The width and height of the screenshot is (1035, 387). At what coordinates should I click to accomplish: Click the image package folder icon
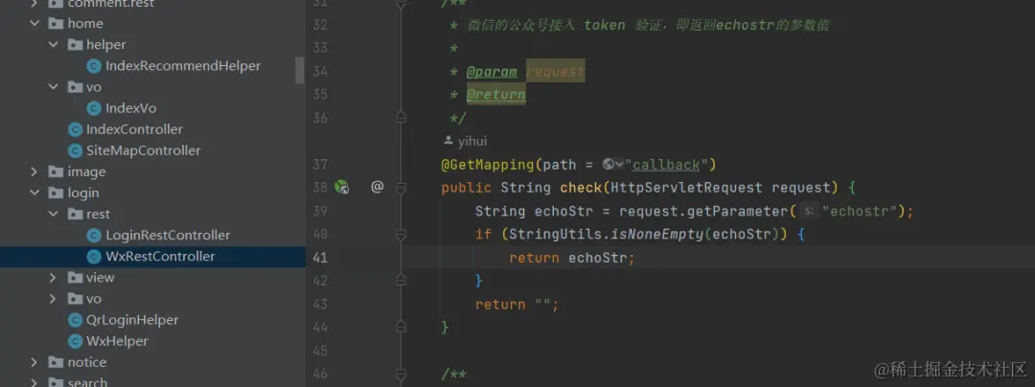57,172
